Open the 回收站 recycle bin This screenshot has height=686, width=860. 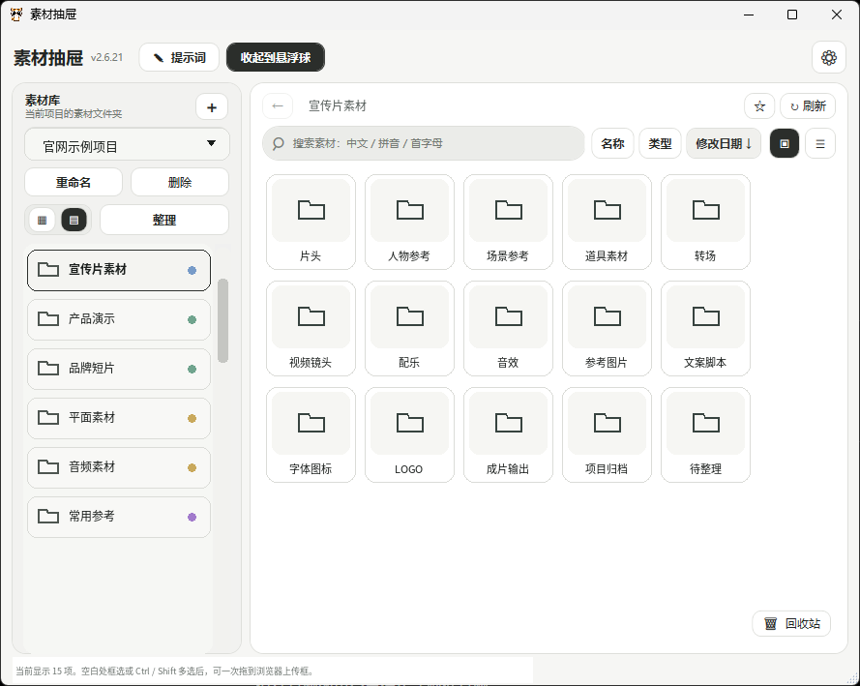(791, 623)
